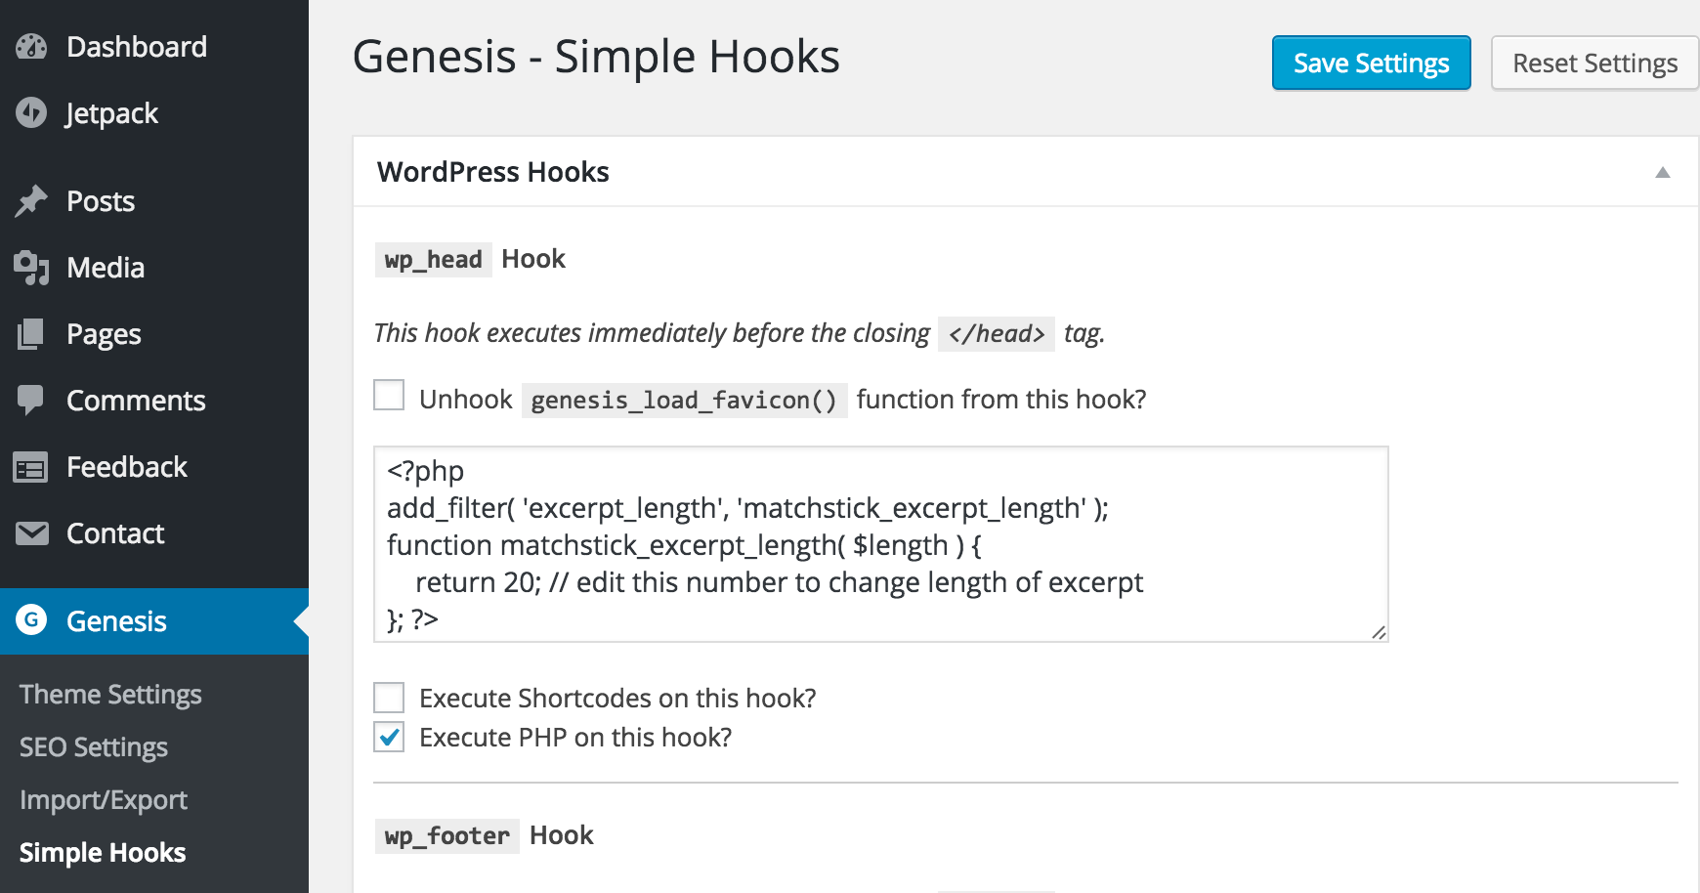Click the Feedback form icon
Screen dimensions: 1700x893
(31, 468)
